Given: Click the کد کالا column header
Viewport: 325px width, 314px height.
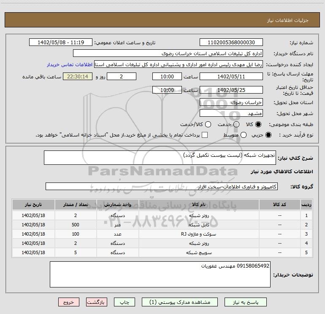Looking at the screenshot, I should tap(279, 204).
